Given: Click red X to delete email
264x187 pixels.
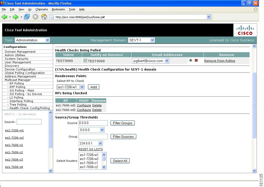Looking at the screenshot, I should pyautogui.click(x=196, y=60).
